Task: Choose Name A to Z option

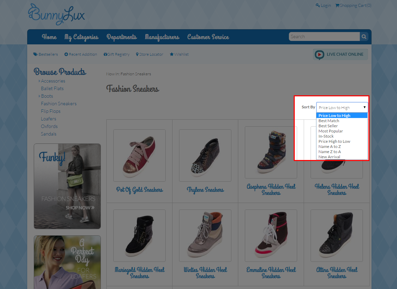Action: [x=342, y=147]
